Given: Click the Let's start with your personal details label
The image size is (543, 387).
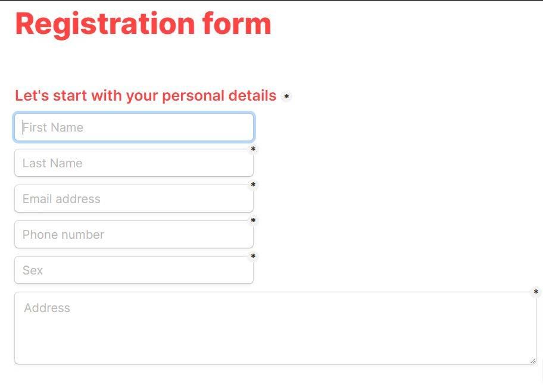Looking at the screenshot, I should click(145, 95).
